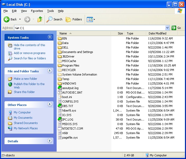Screen dimensions: 186x159
Task: Select the boot.ini file icon
Action: (x=60, y=97)
